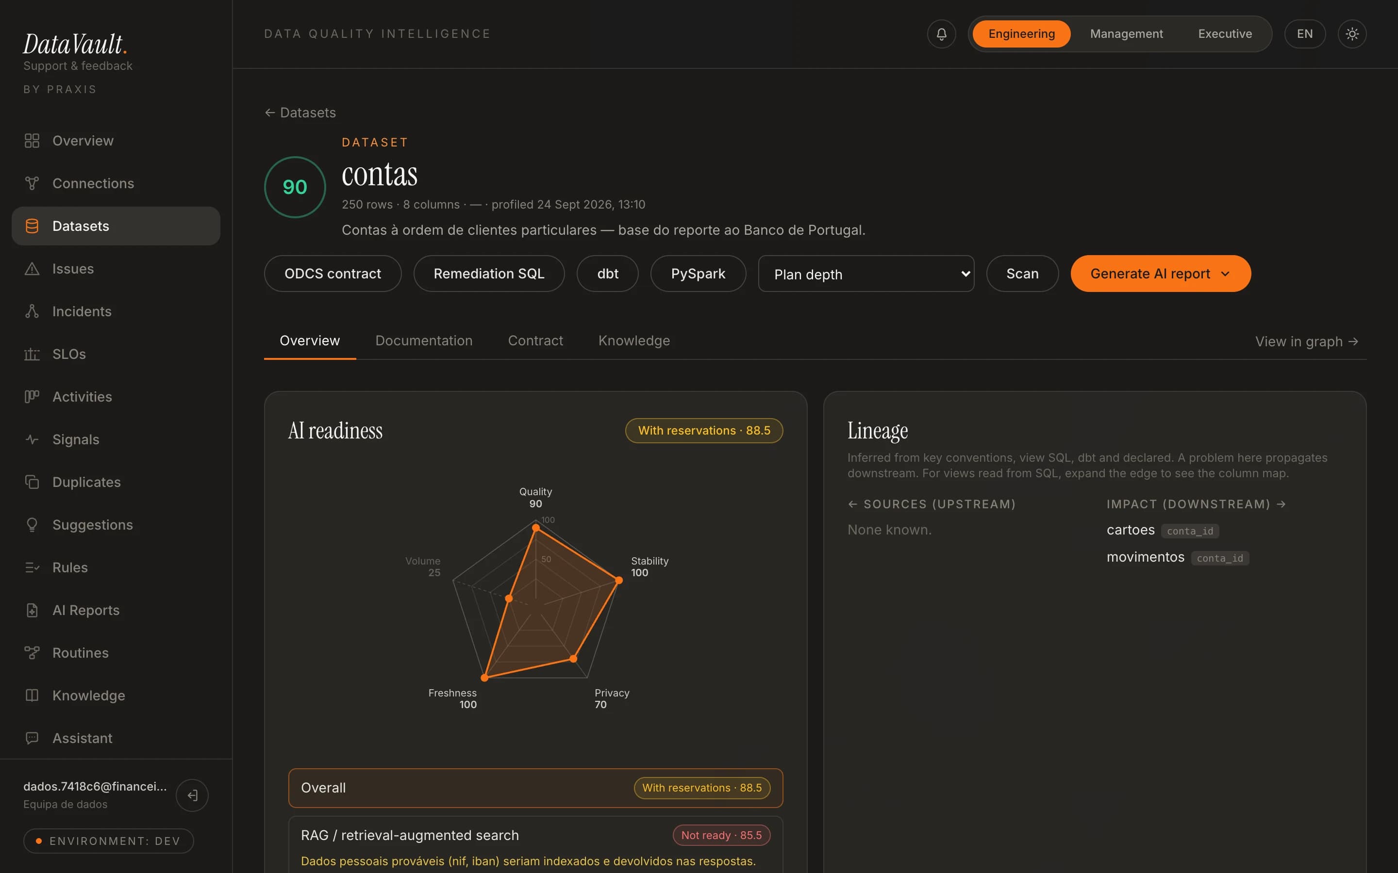The height and width of the screenshot is (873, 1398).
Task: Select the Engineering view mode
Action: 1021,34
